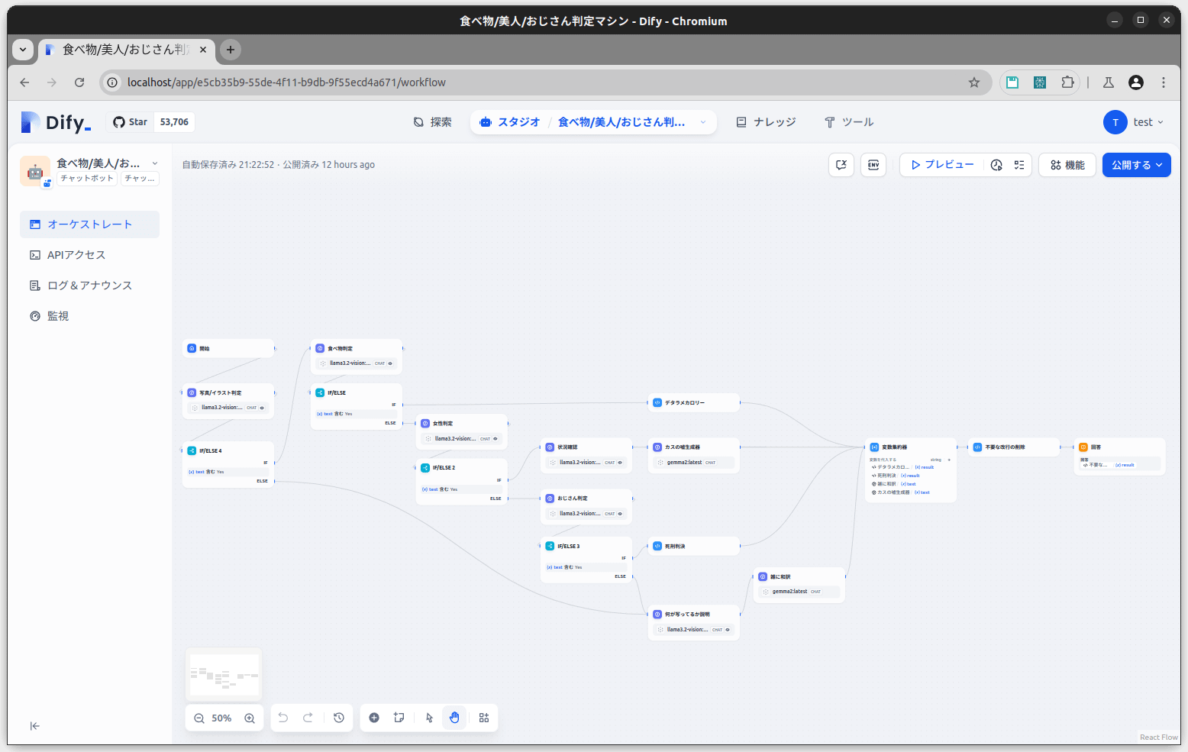Open the checklist icon beside preview

1019,165
